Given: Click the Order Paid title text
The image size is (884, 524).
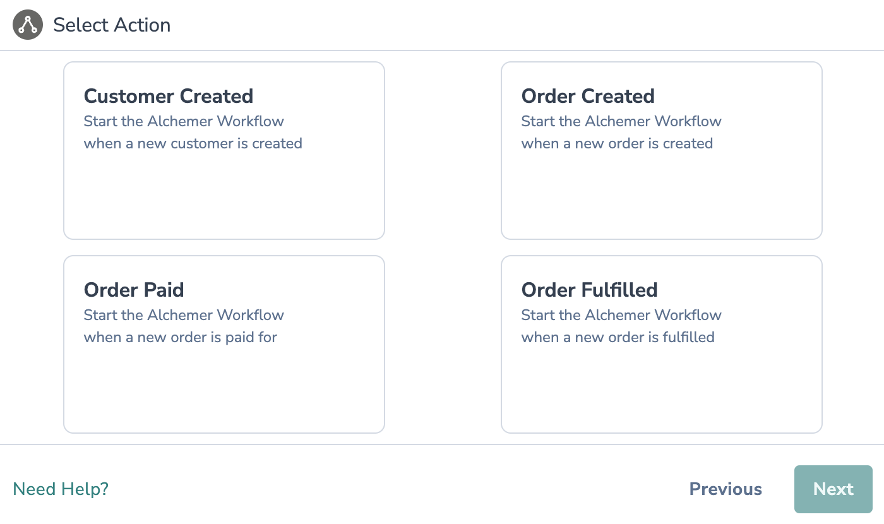Looking at the screenshot, I should (134, 290).
